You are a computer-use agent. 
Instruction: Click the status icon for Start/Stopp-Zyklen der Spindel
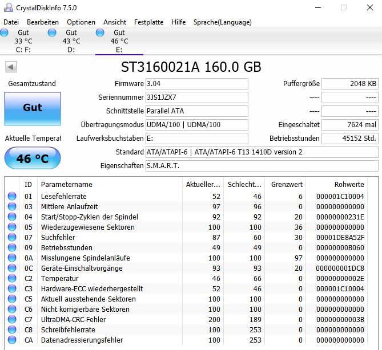[12, 217]
